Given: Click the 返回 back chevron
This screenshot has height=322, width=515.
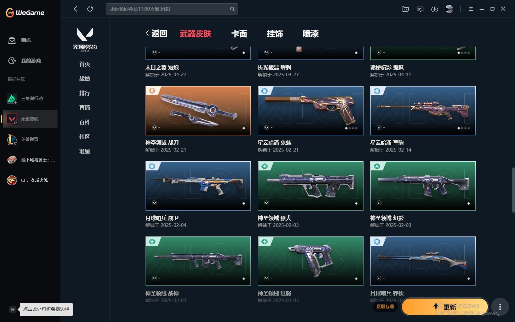Looking at the screenshot, I should click(x=147, y=33).
